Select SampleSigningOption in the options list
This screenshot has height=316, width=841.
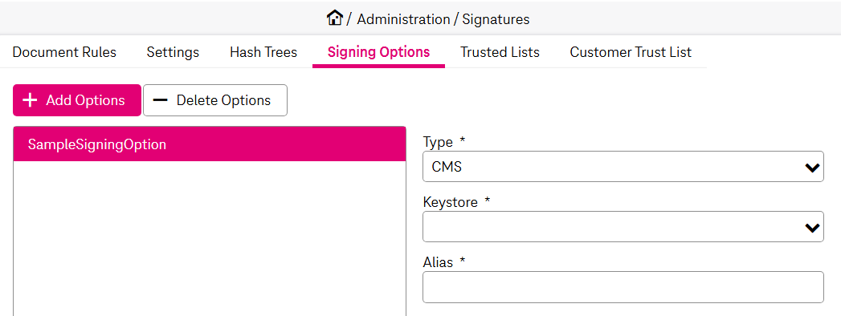tap(209, 144)
